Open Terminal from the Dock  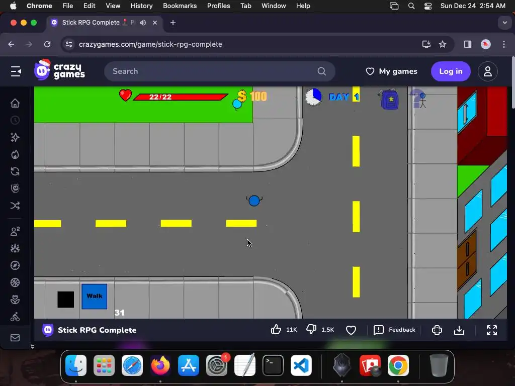273,365
